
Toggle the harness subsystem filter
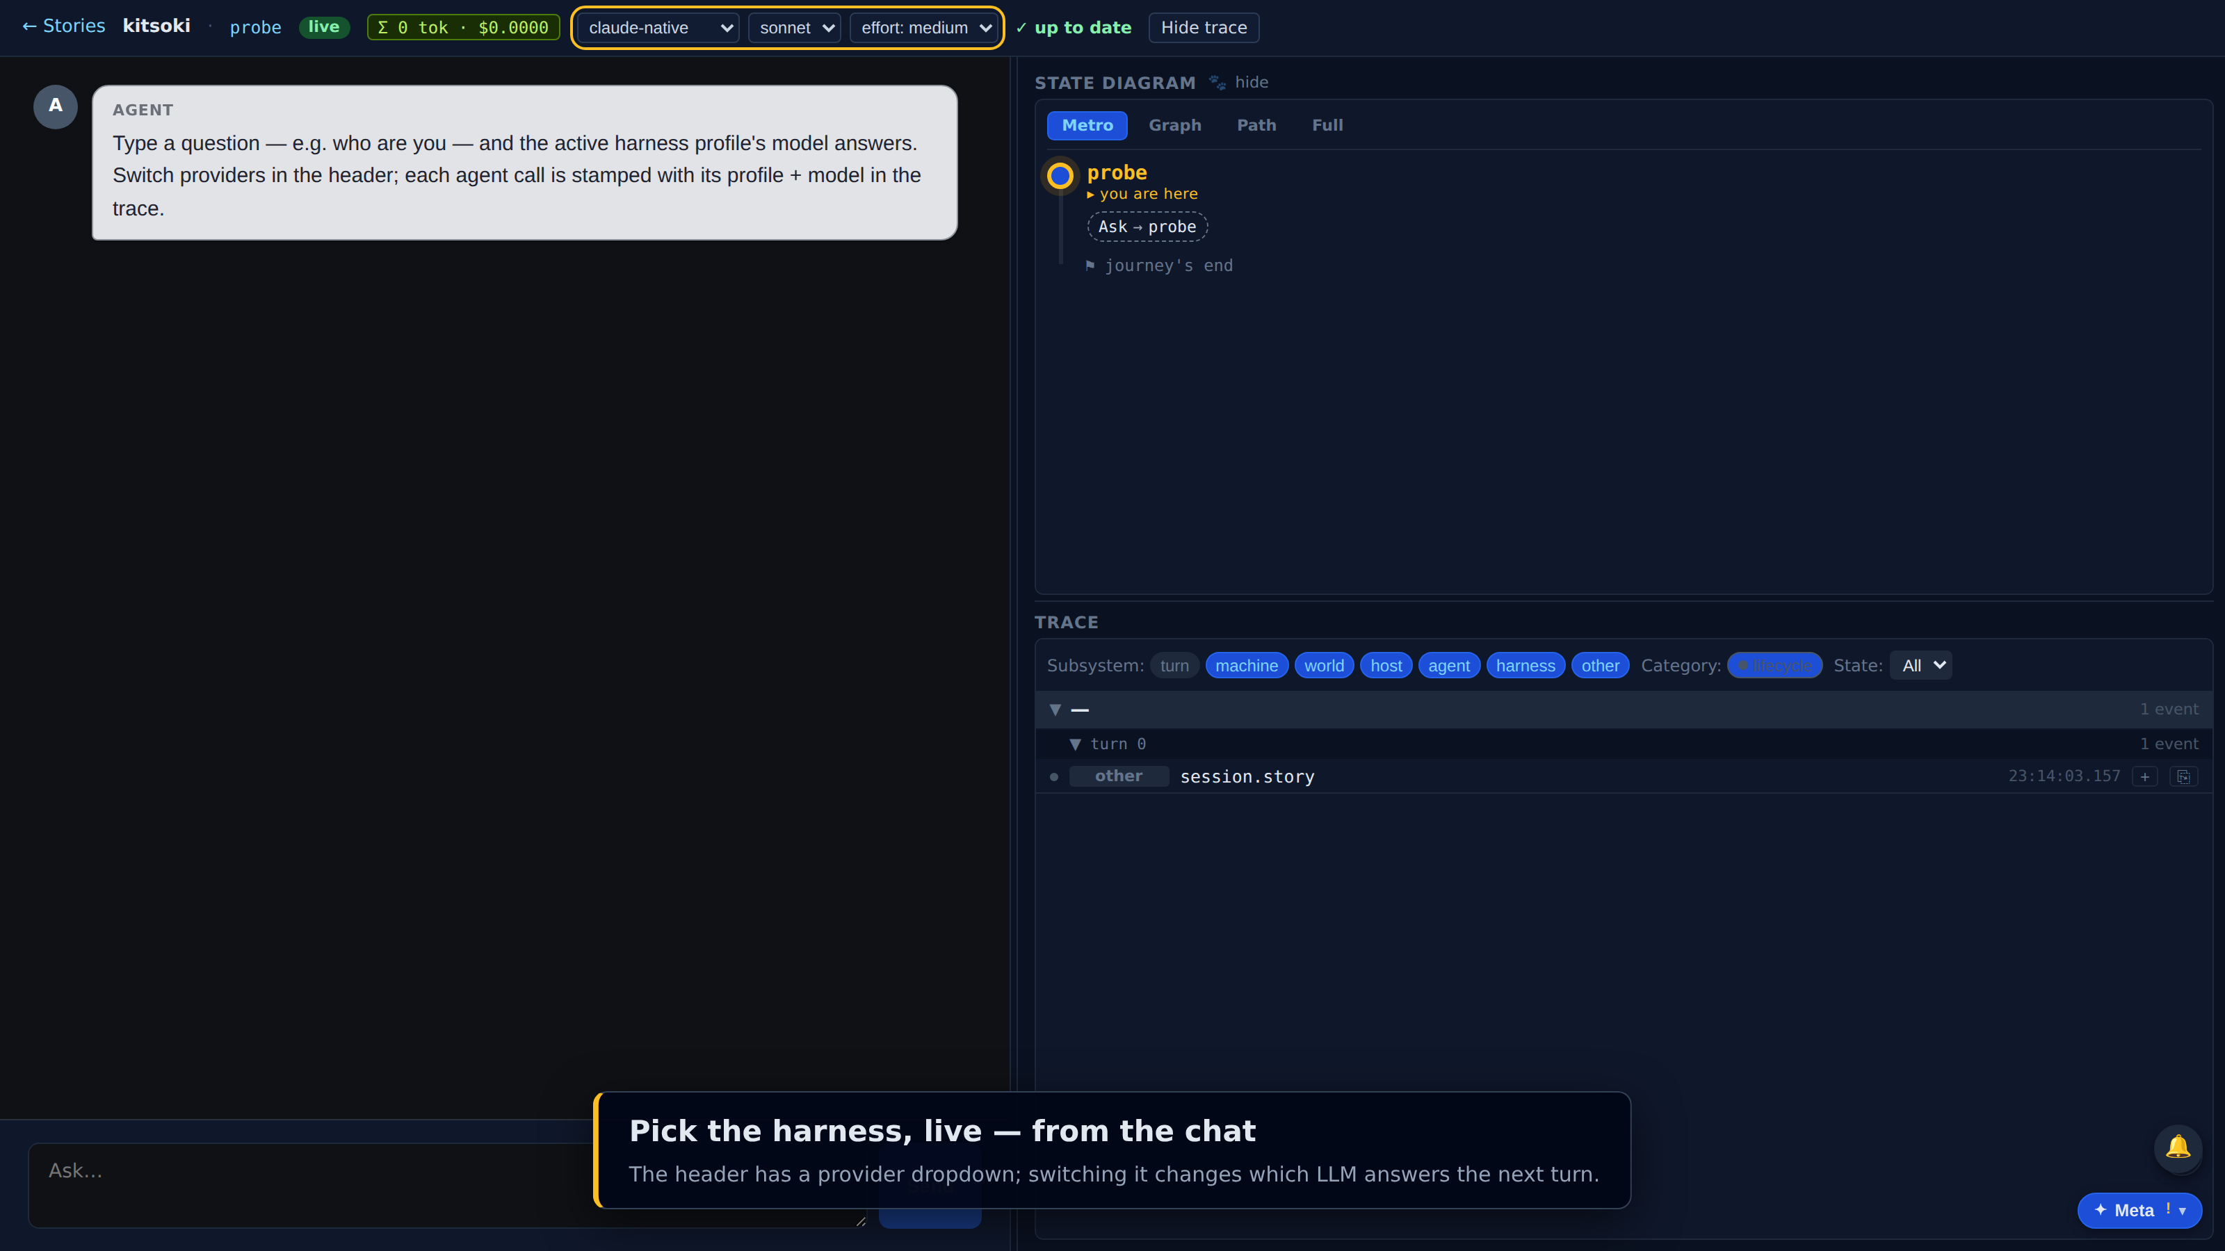click(1526, 666)
